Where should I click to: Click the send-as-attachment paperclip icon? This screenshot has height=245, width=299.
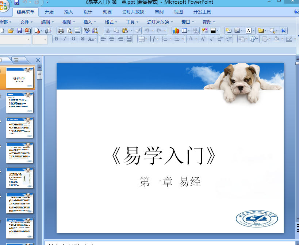(48, 31)
